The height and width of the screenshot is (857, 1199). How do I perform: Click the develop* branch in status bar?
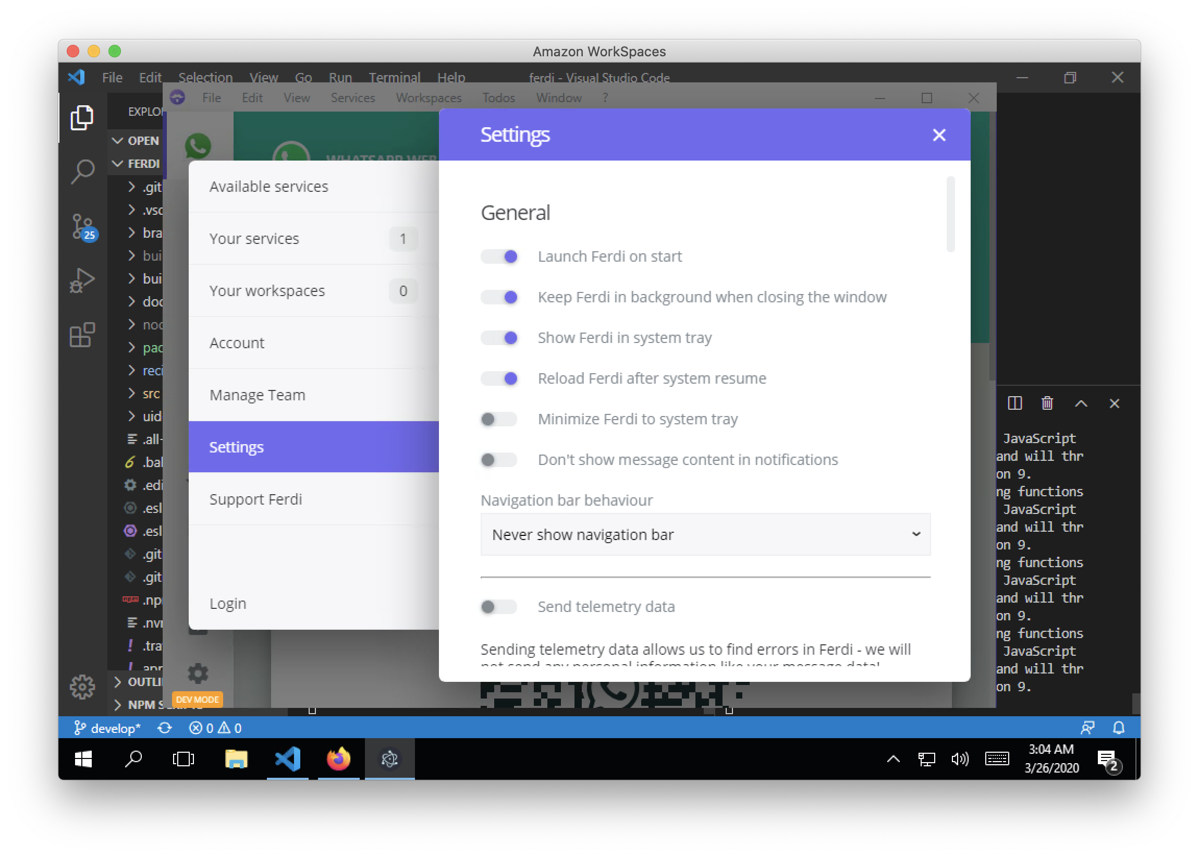click(x=108, y=728)
